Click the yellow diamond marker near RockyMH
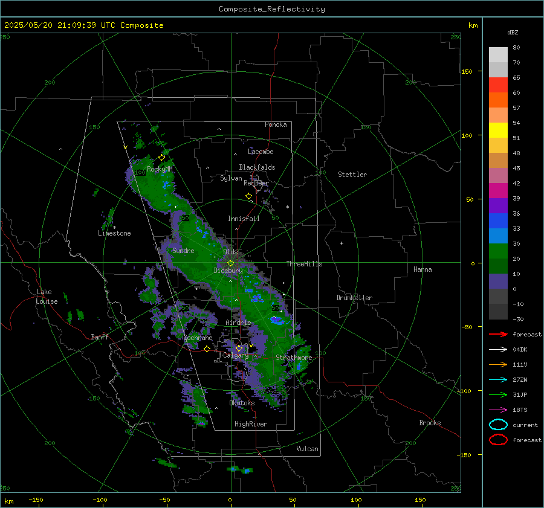Screen dimensions: 544x508 161,158
